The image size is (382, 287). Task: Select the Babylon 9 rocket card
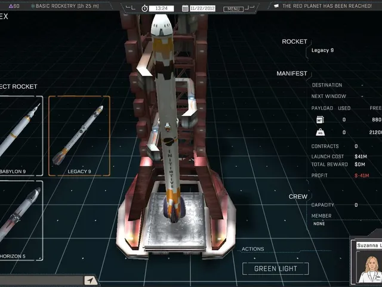pos(21,136)
